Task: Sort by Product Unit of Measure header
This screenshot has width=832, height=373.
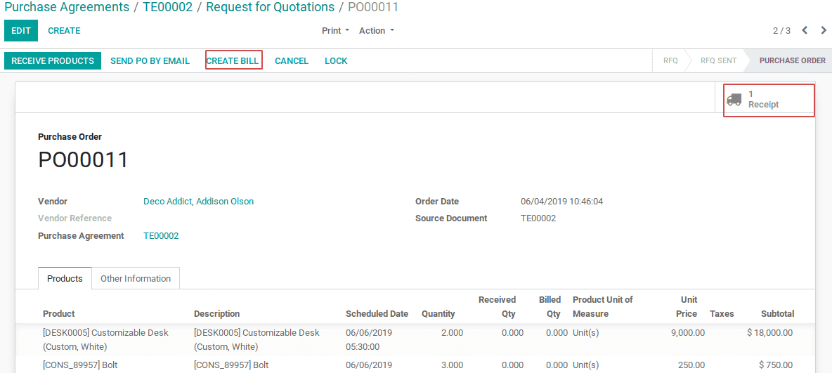Action: point(603,307)
